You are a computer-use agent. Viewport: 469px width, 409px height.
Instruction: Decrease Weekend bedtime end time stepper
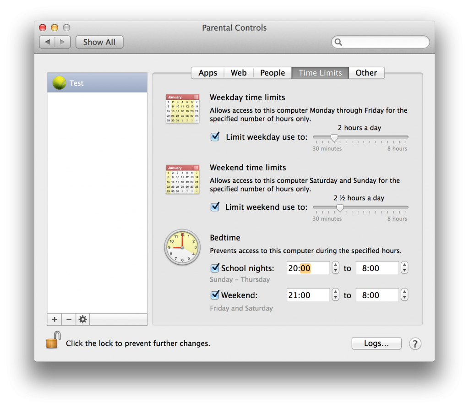[404, 298]
